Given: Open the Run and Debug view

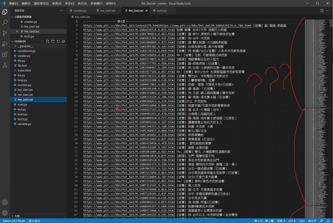Looking at the screenshot, I should (x=5, y=44).
